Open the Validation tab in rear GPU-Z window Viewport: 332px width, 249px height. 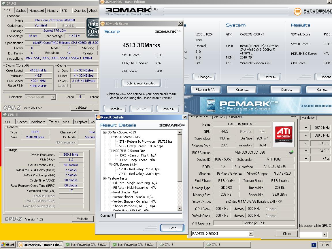pos(308,118)
